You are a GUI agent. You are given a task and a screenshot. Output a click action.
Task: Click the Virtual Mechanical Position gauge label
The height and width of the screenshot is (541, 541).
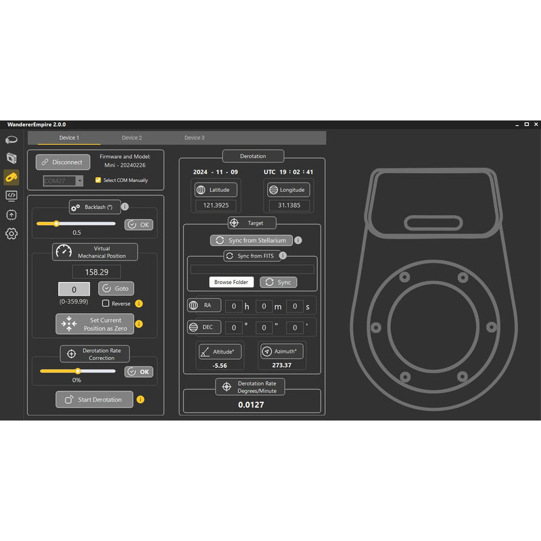(95, 252)
